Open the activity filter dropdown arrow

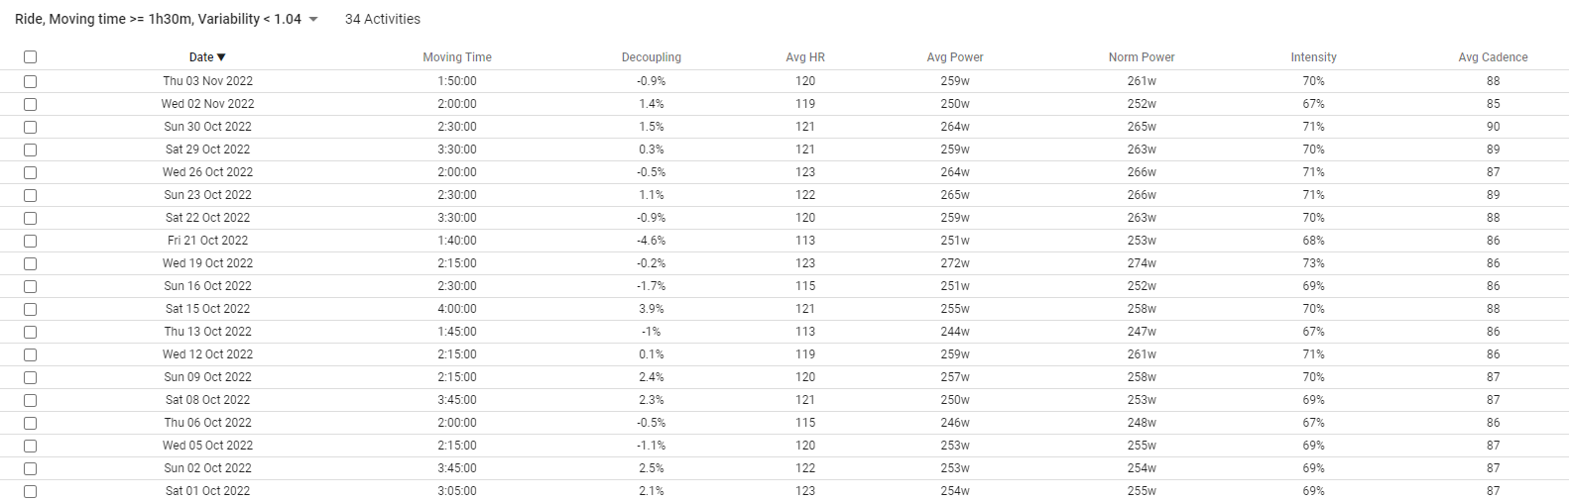pos(313,20)
